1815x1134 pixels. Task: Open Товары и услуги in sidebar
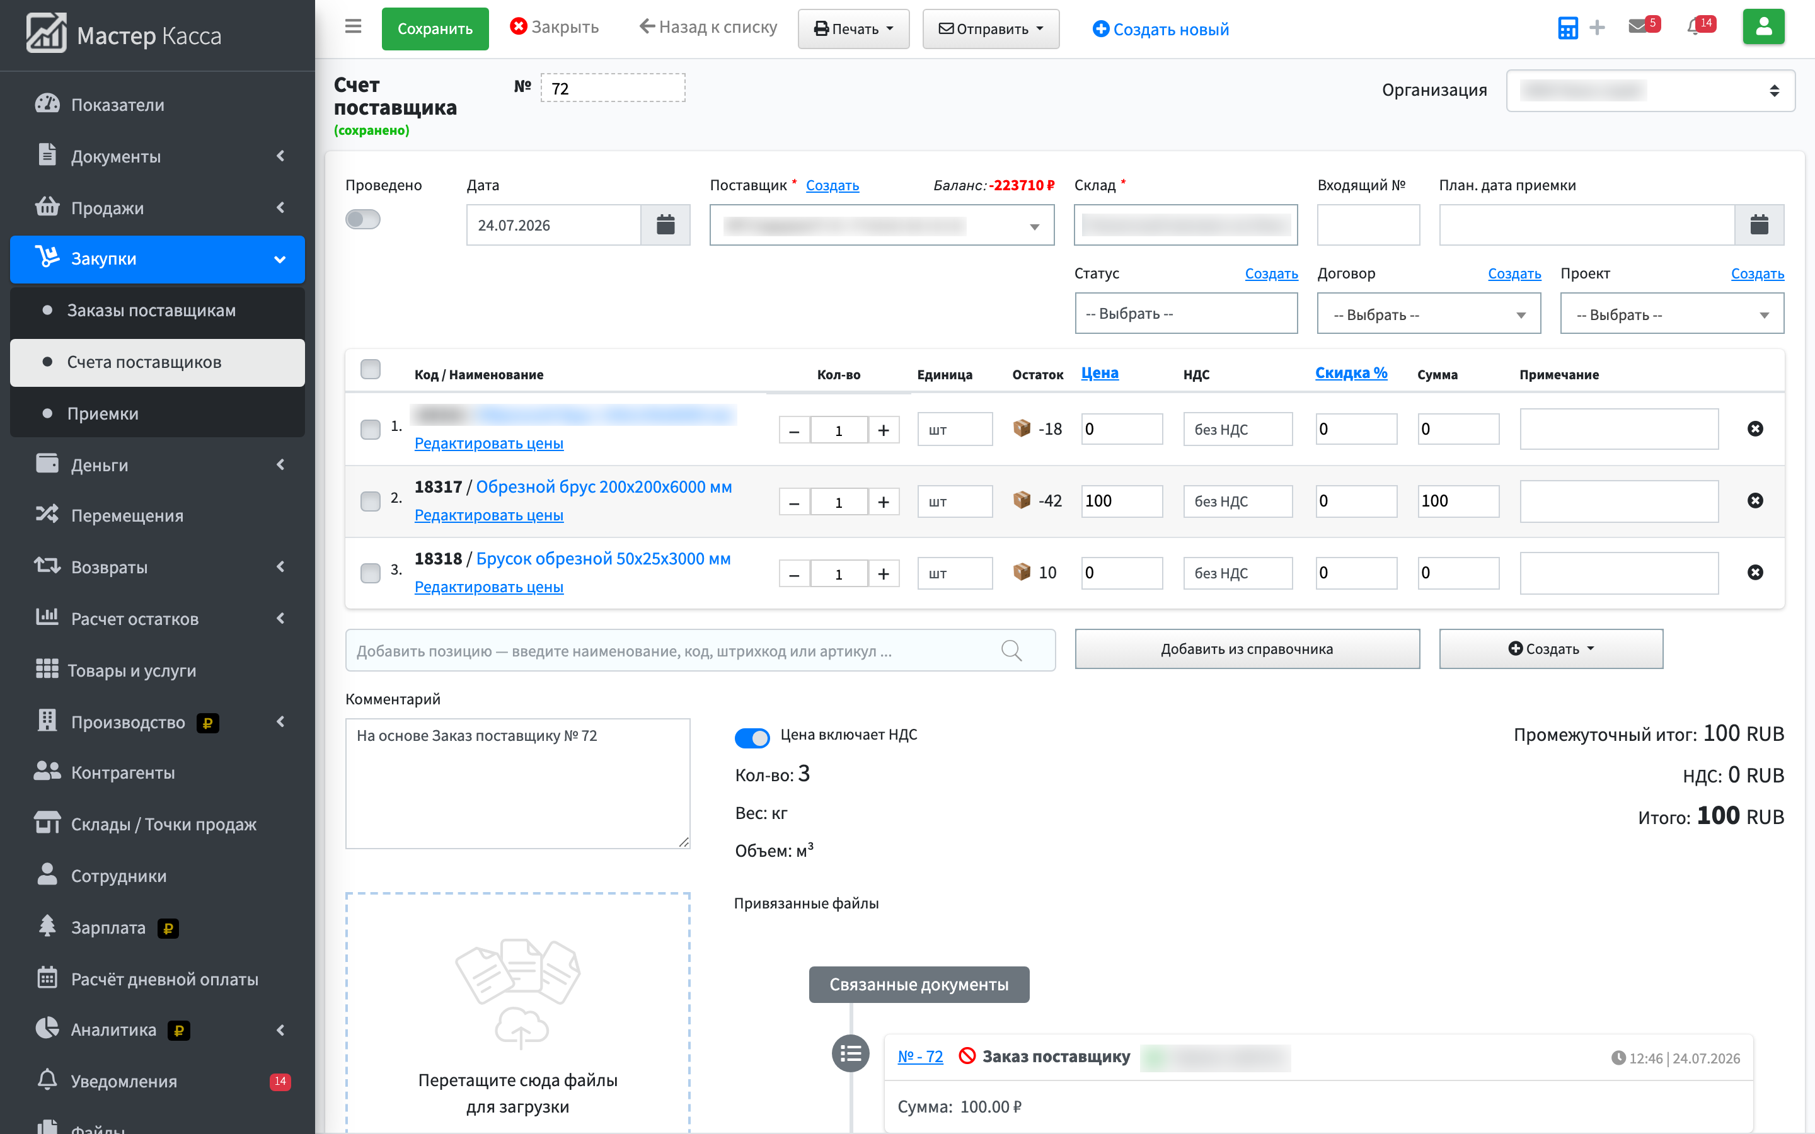(x=158, y=670)
